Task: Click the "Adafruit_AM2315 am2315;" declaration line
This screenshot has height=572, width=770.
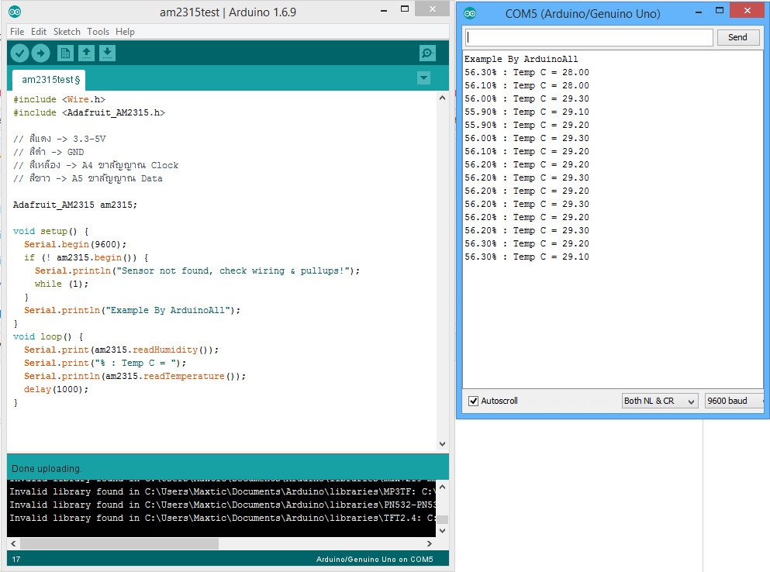Action: click(x=75, y=205)
